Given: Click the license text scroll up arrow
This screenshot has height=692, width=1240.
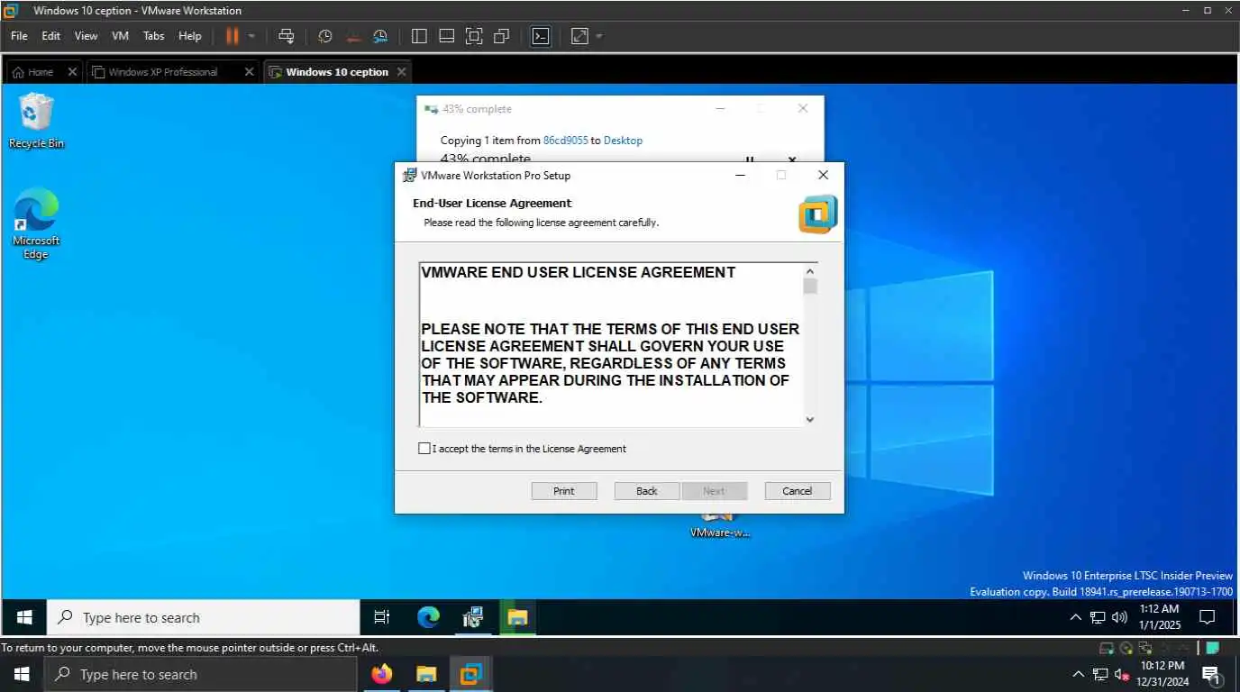Looking at the screenshot, I should click(x=809, y=271).
